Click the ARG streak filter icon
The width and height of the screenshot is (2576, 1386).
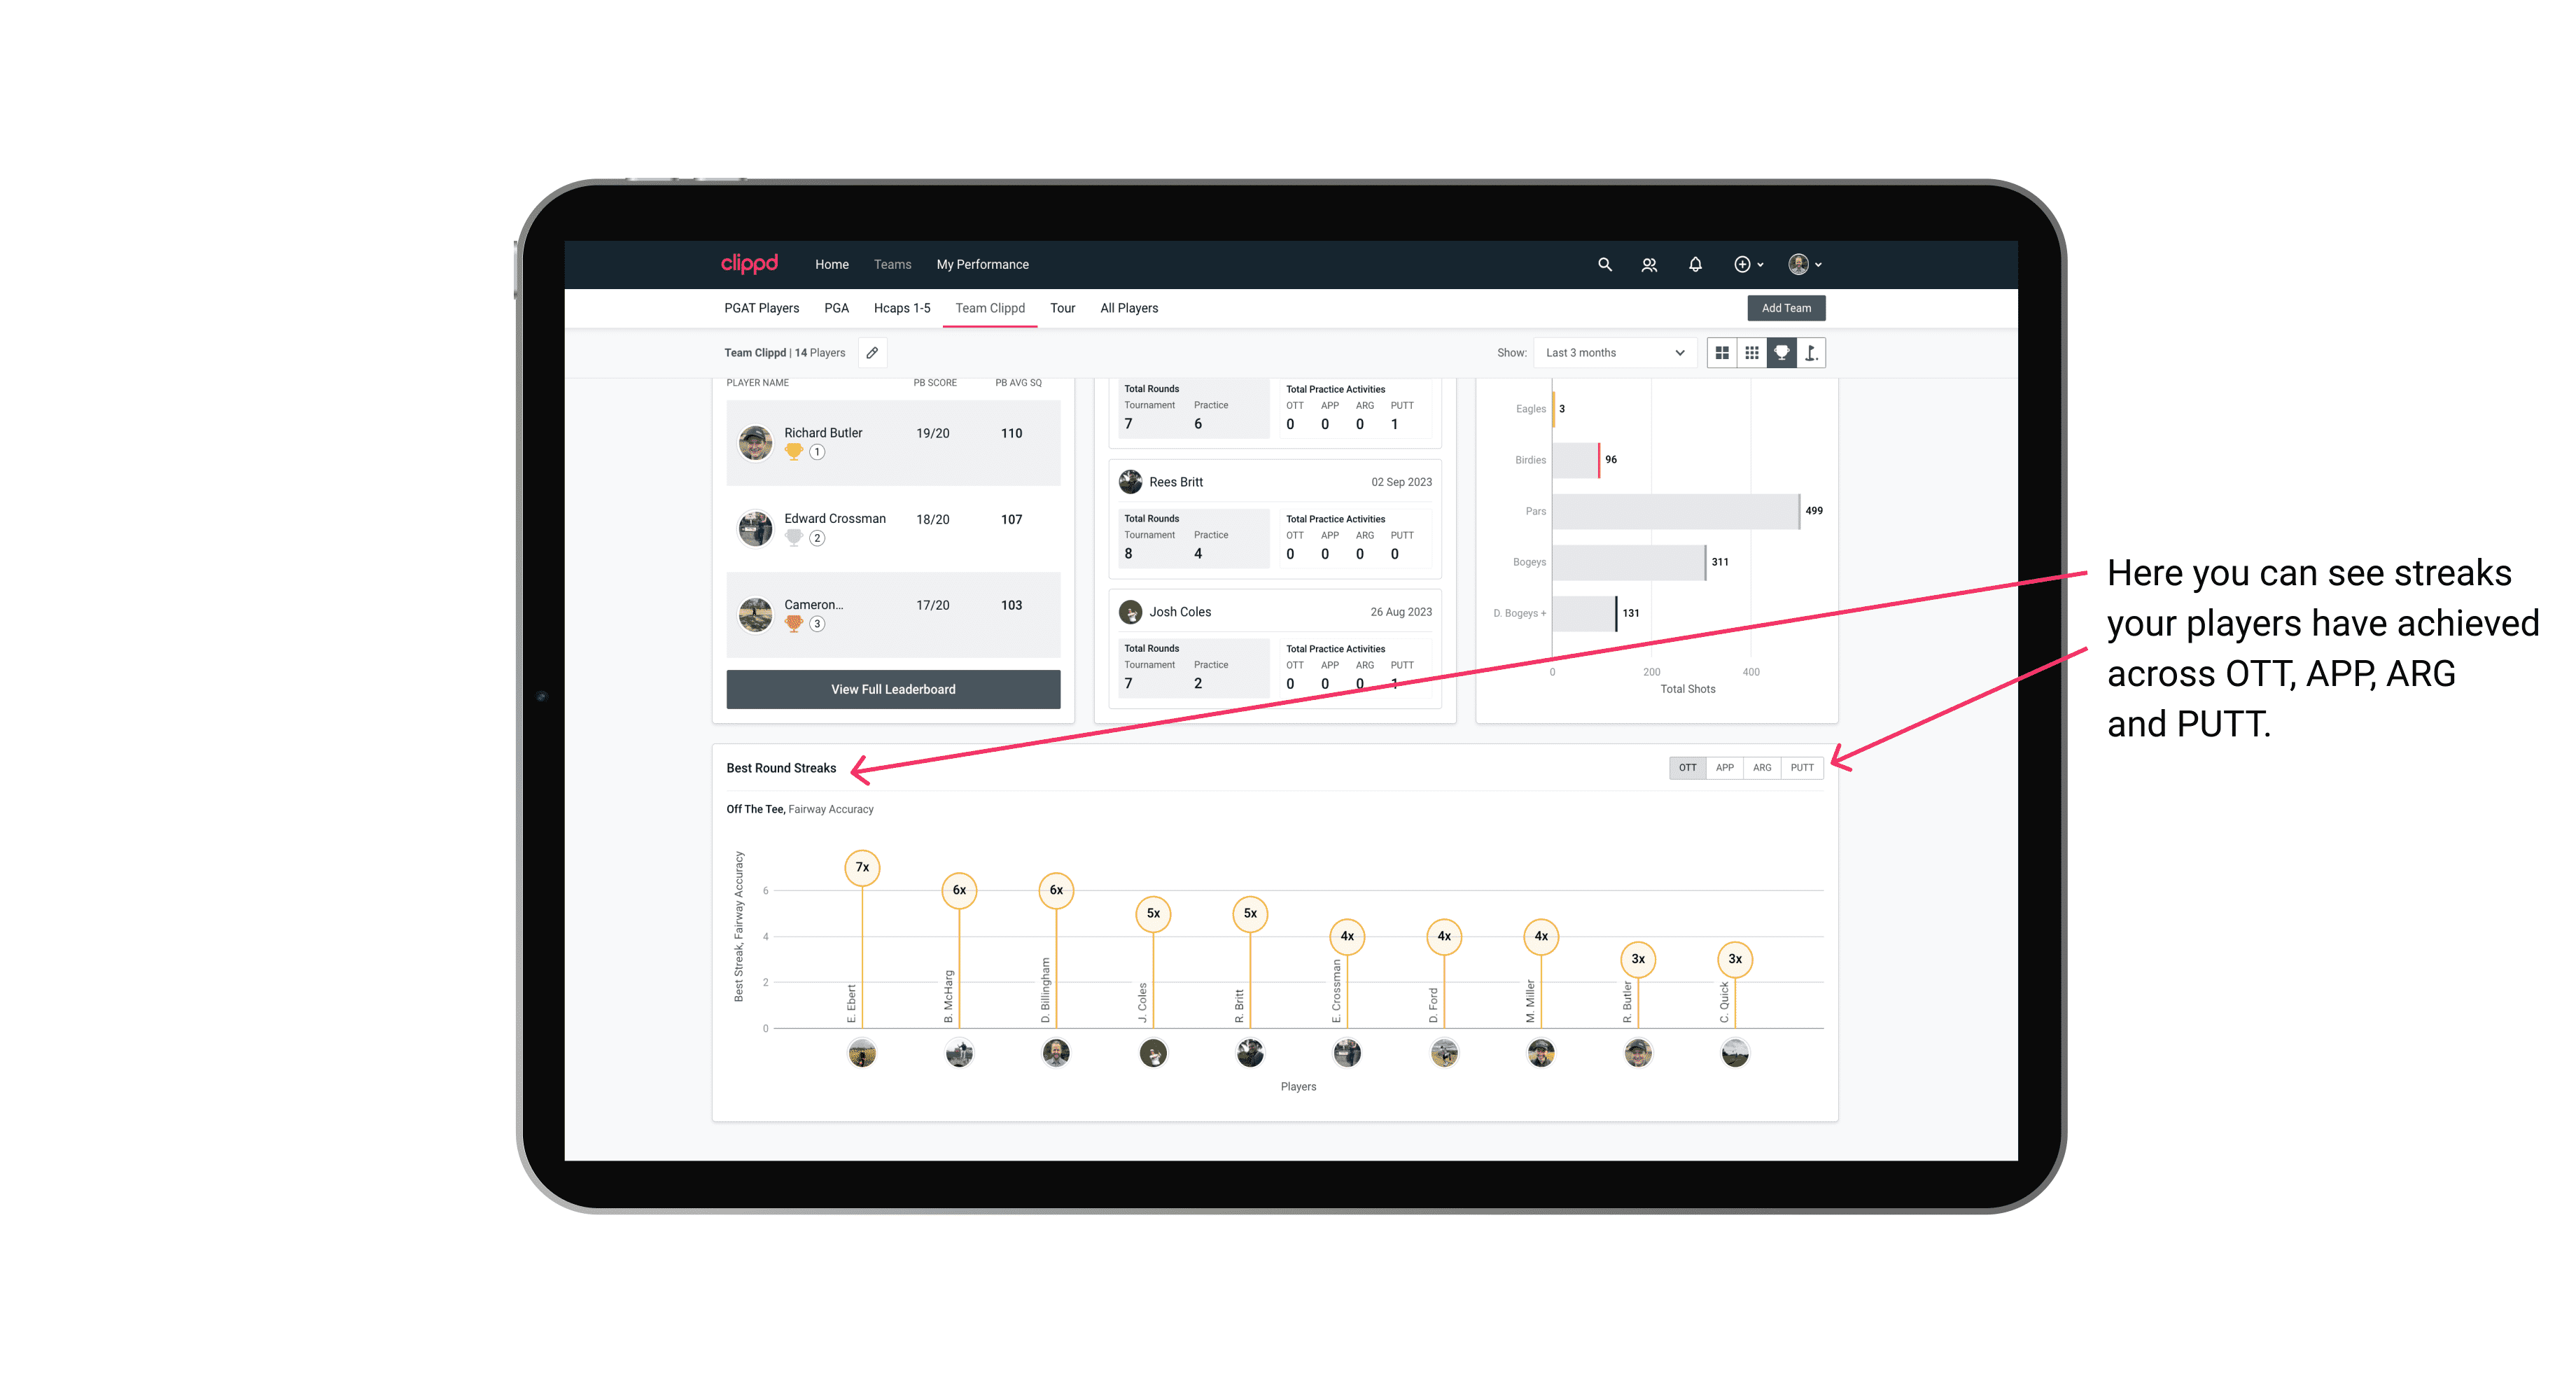1763,766
